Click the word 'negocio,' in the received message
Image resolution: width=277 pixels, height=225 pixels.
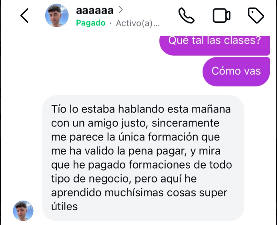[110, 179]
